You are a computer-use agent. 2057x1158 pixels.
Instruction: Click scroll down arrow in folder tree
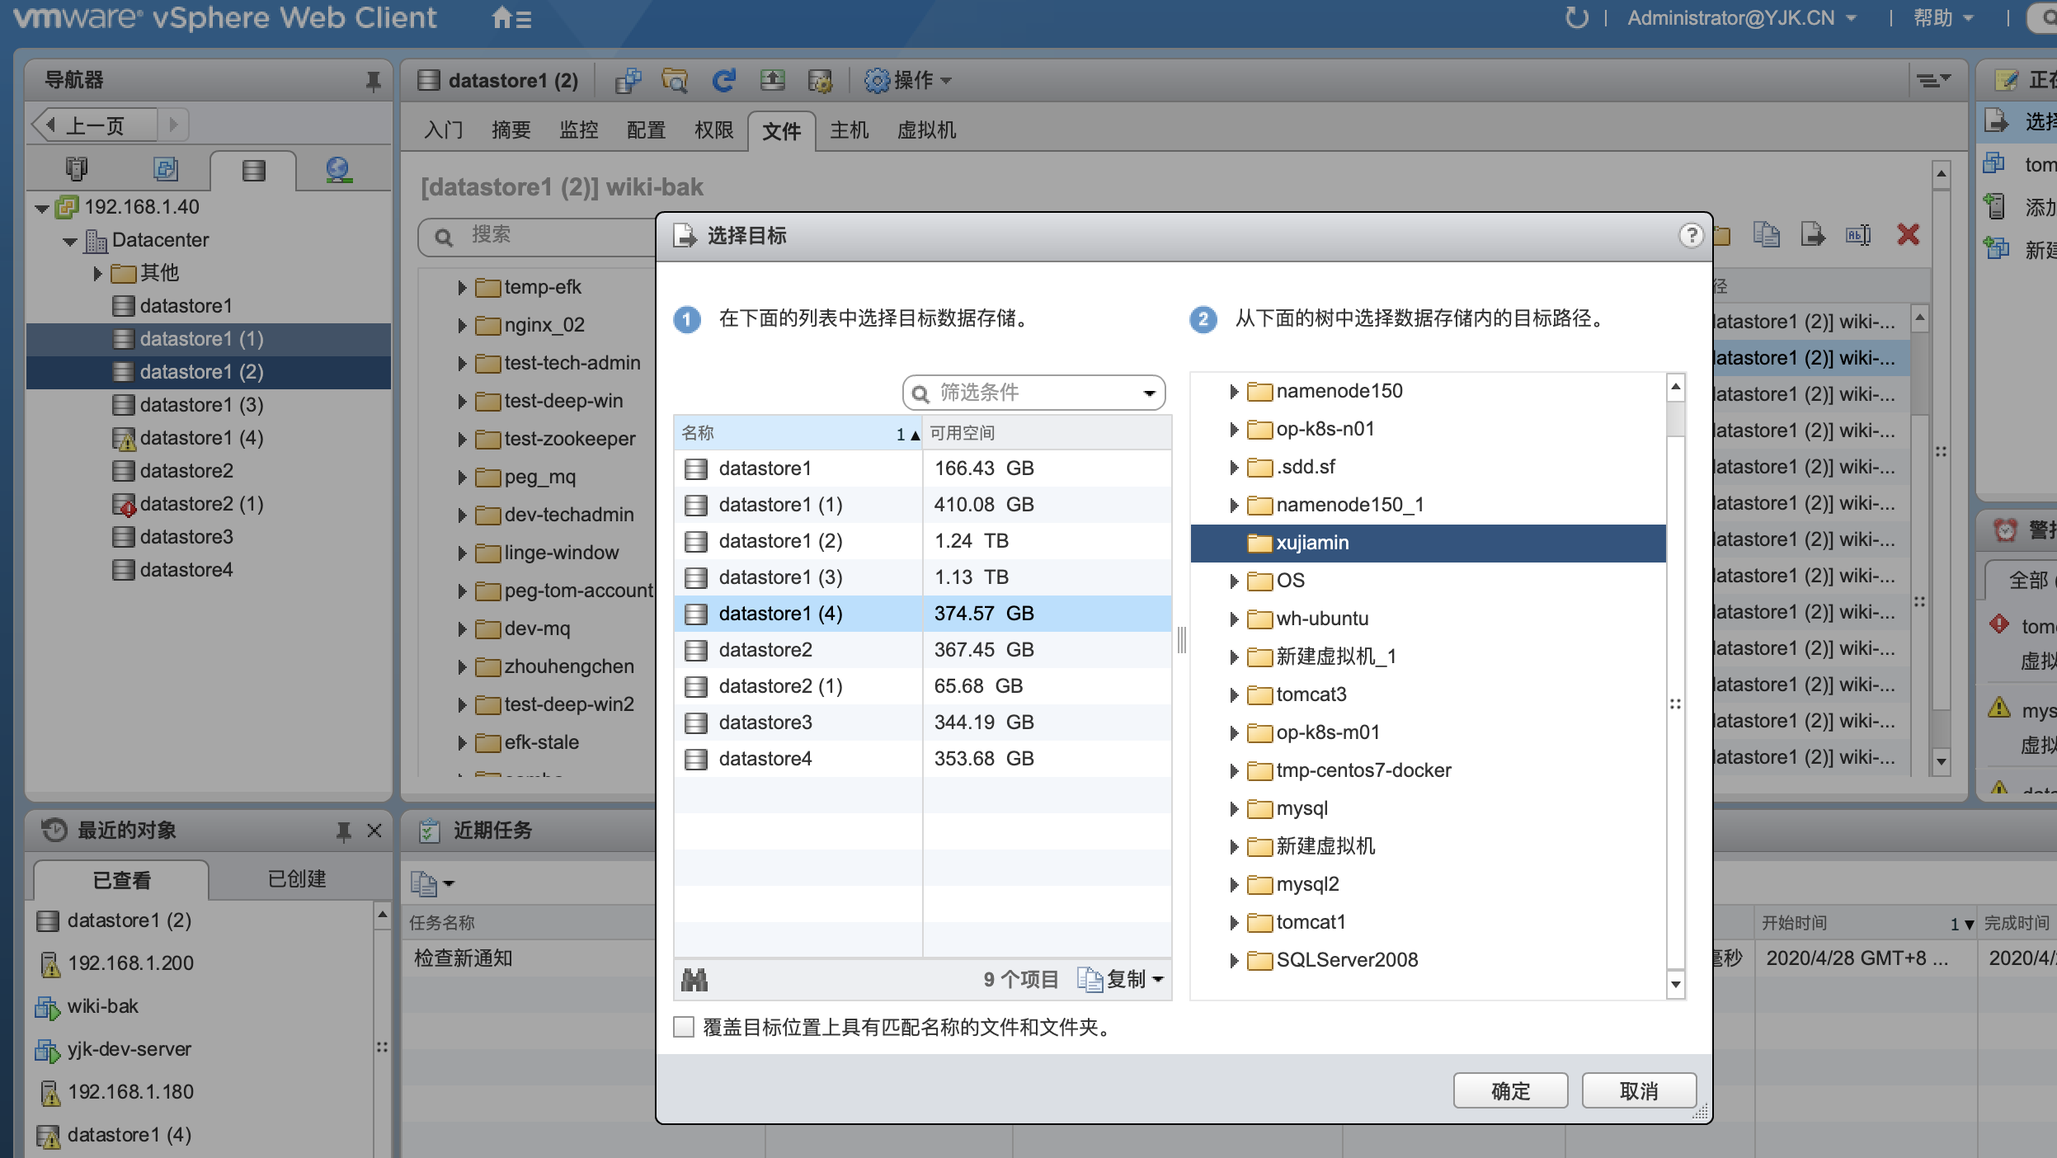coord(1675,984)
